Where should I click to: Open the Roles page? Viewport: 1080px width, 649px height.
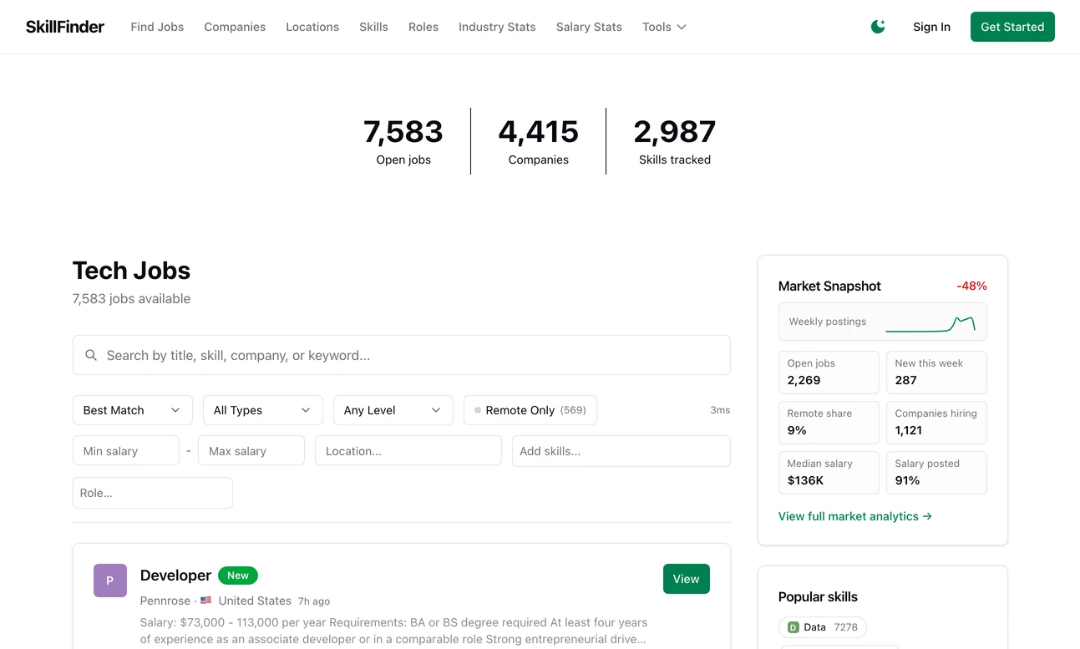click(423, 27)
